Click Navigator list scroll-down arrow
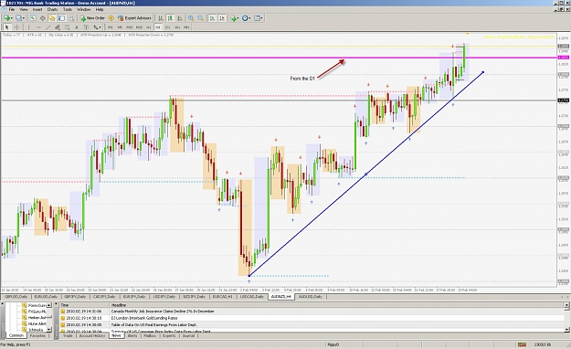Viewport: 571px width, 349px height. click(x=49, y=329)
